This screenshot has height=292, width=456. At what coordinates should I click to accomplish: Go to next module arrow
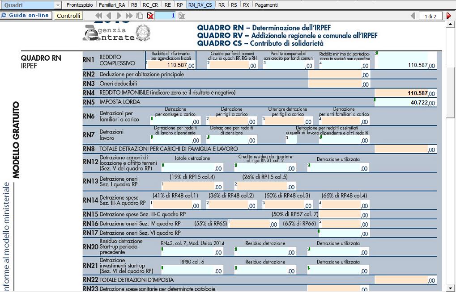click(119, 16)
